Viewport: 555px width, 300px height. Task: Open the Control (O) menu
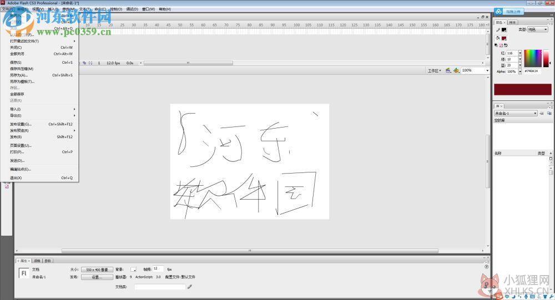tap(116, 9)
